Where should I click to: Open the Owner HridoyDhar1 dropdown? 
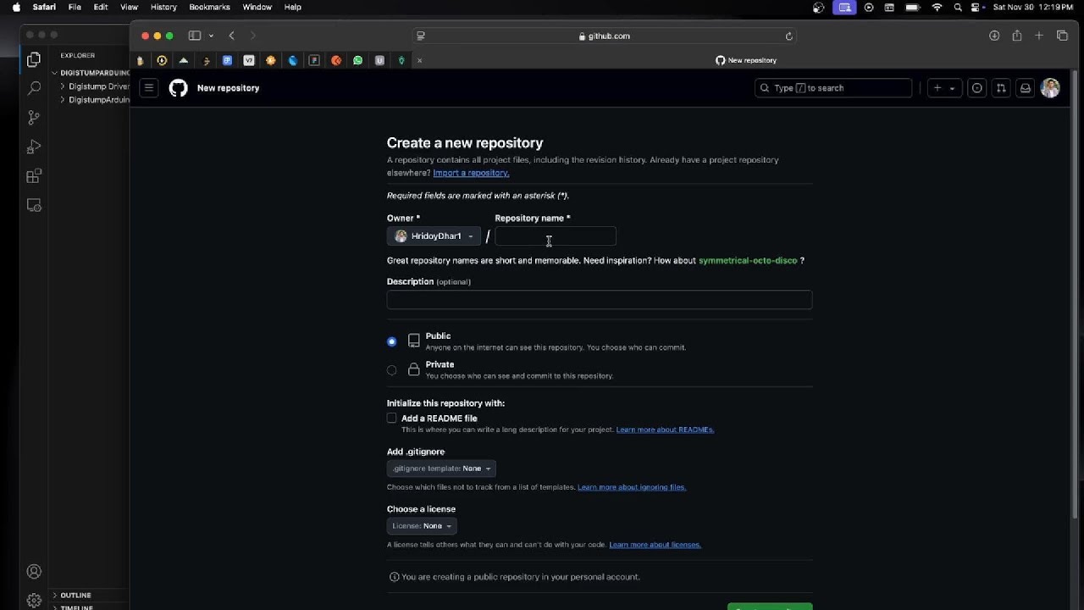pyautogui.click(x=434, y=236)
